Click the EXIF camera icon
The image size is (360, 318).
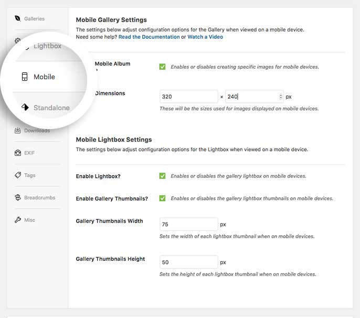click(18, 153)
